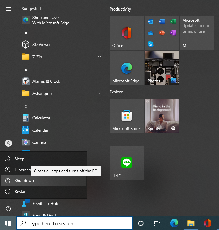
Task: Jump to letter A section header
Action: click(x=26, y=70)
